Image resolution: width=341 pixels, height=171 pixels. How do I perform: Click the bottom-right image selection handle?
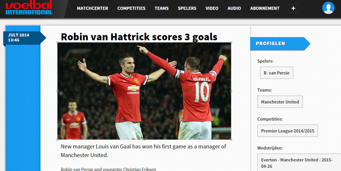point(231,139)
